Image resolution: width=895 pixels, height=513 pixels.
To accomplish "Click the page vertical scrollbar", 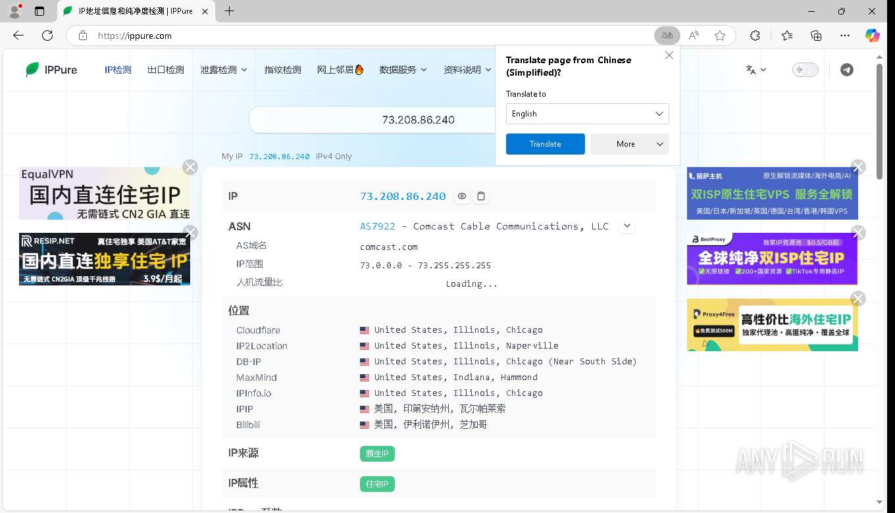I will (880, 120).
